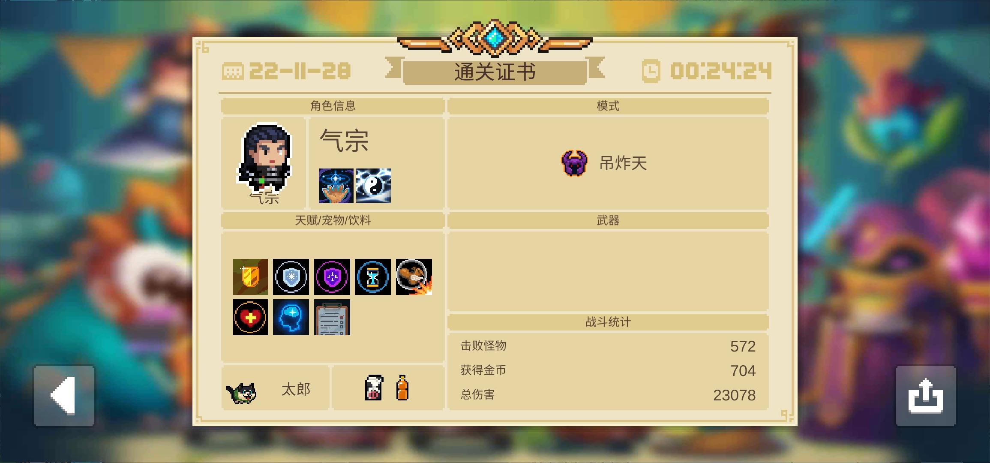The image size is (990, 463).
Task: Click the back arrow button
Action: 64,396
